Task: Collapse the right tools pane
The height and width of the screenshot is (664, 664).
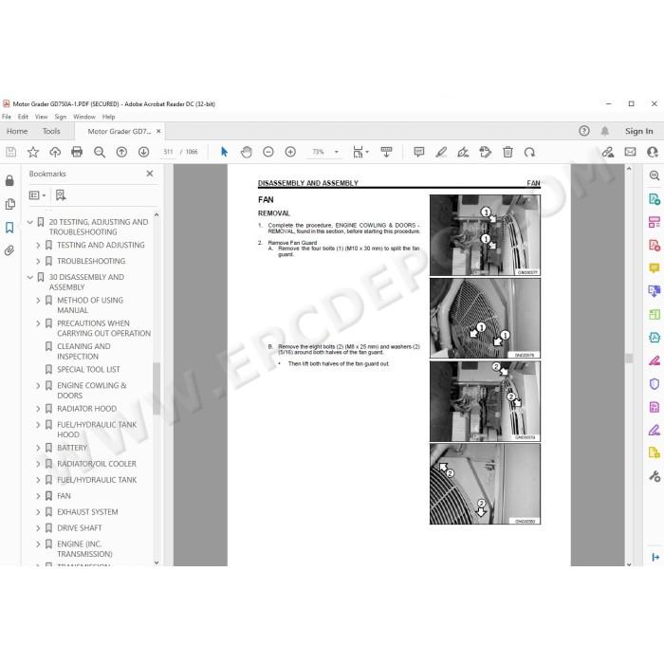Action: click(655, 558)
